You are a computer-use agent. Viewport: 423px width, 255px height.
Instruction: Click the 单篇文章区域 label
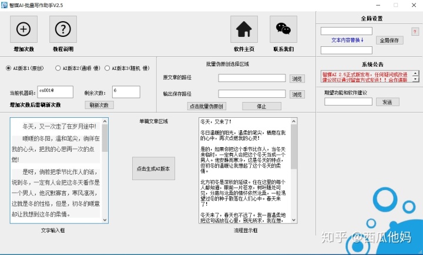(153, 121)
